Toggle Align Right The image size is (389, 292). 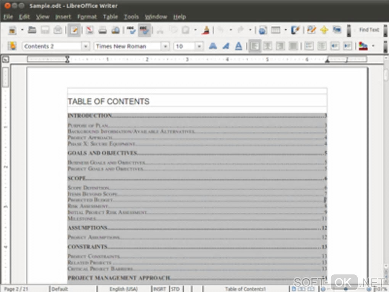point(281,46)
